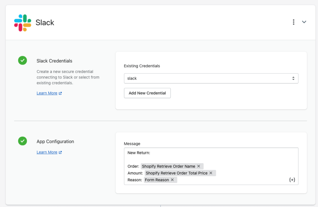Click the Slack logo icon
This screenshot has height=207, width=318.
click(22, 23)
